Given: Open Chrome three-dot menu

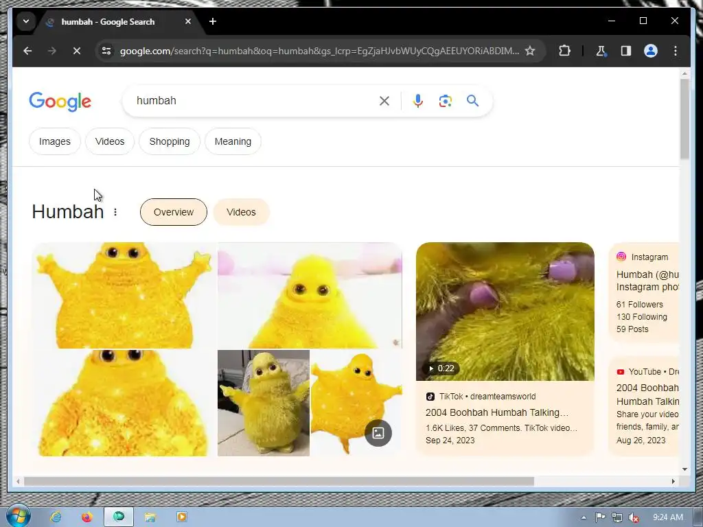Looking at the screenshot, I should [676, 51].
